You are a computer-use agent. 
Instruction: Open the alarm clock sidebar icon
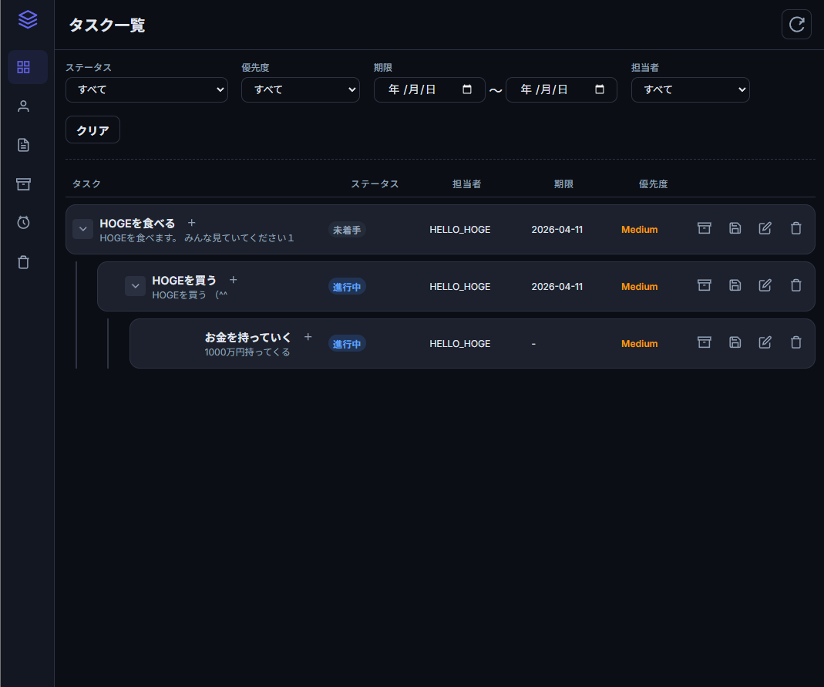pyautogui.click(x=24, y=222)
